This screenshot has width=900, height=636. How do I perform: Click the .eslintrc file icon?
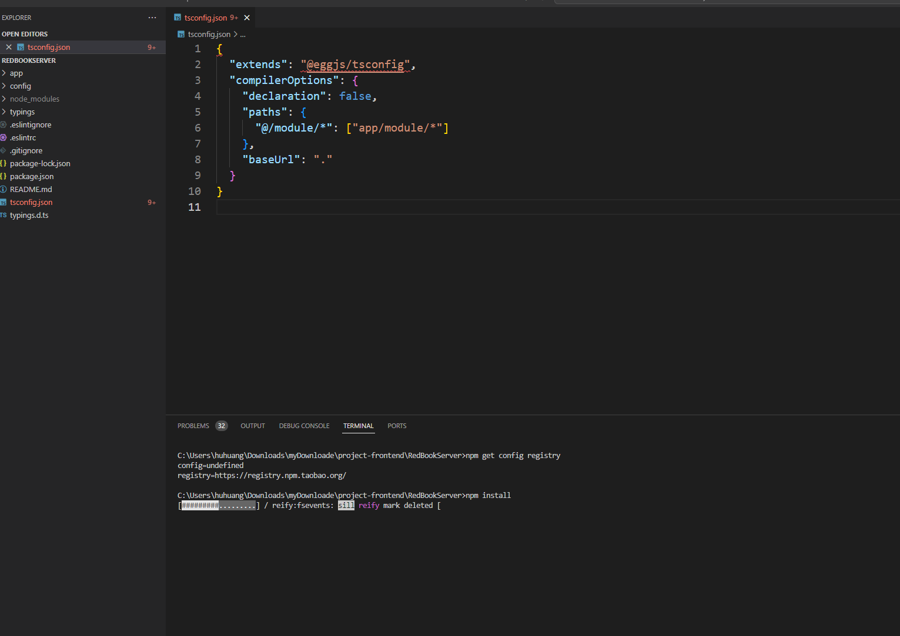[x=4, y=137]
